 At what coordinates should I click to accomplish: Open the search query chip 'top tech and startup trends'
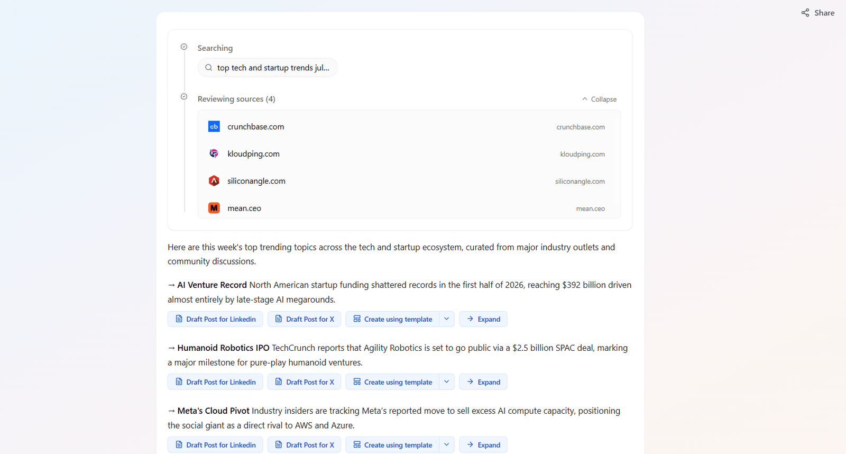[268, 68]
